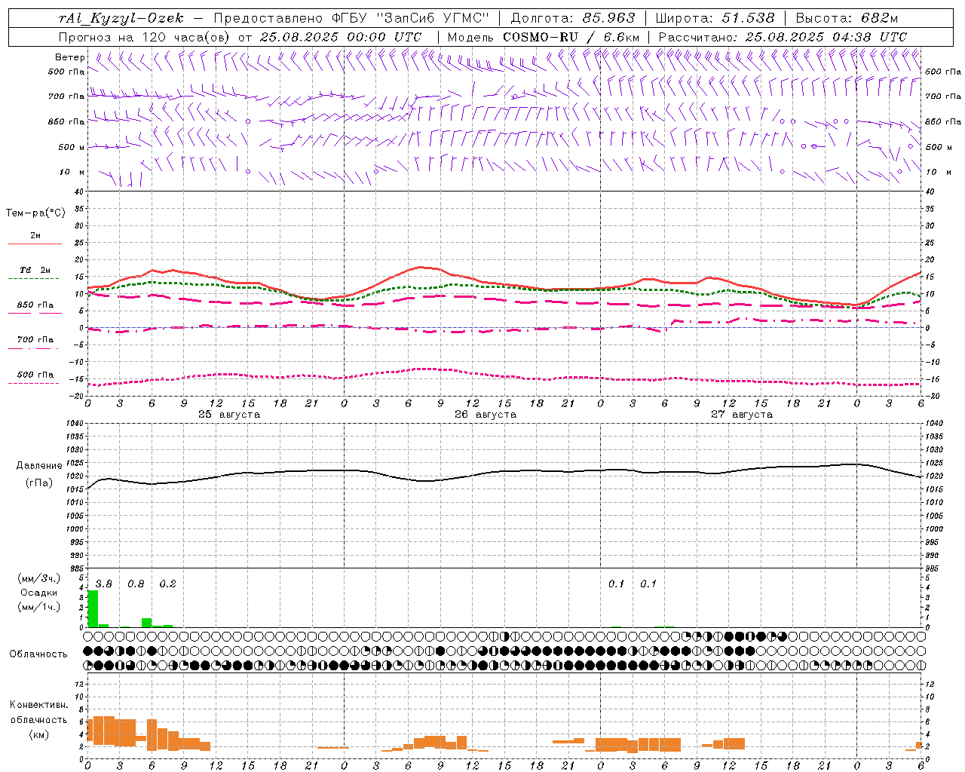Click the Модель COSMO-RU / 6.6км label

(x=544, y=37)
